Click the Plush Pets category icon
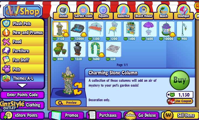This screenshot has height=120, width=199. tap(6, 23)
